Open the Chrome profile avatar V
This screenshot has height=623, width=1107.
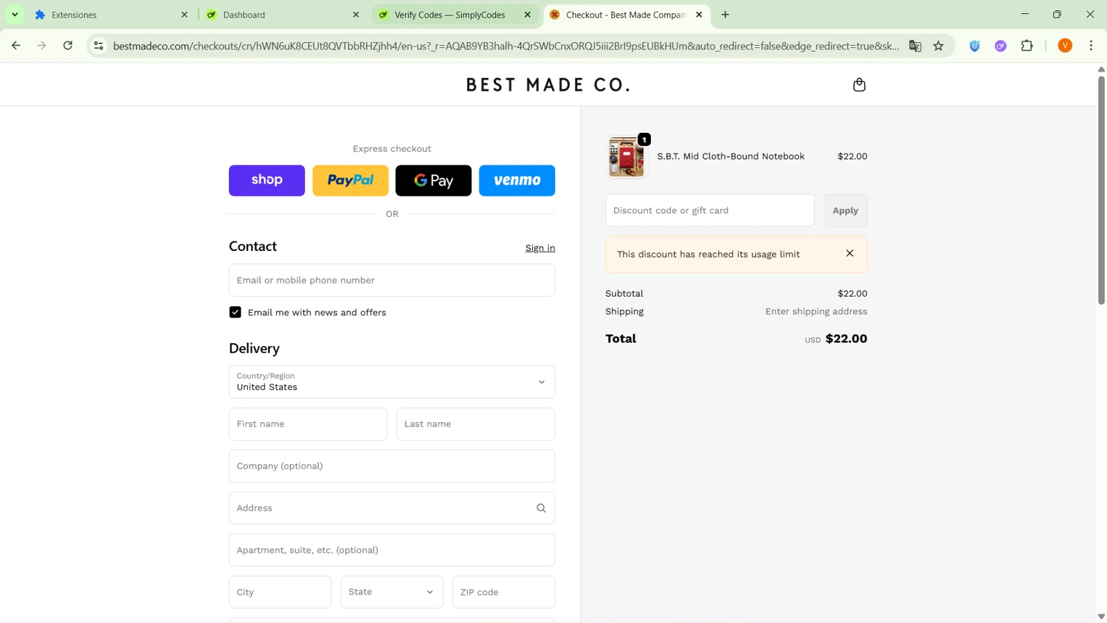(x=1065, y=46)
